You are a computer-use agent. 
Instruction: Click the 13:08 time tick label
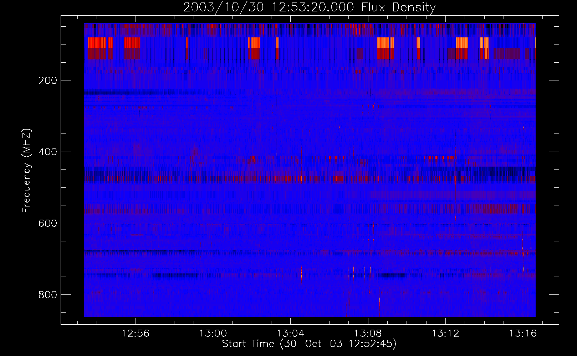(368, 334)
